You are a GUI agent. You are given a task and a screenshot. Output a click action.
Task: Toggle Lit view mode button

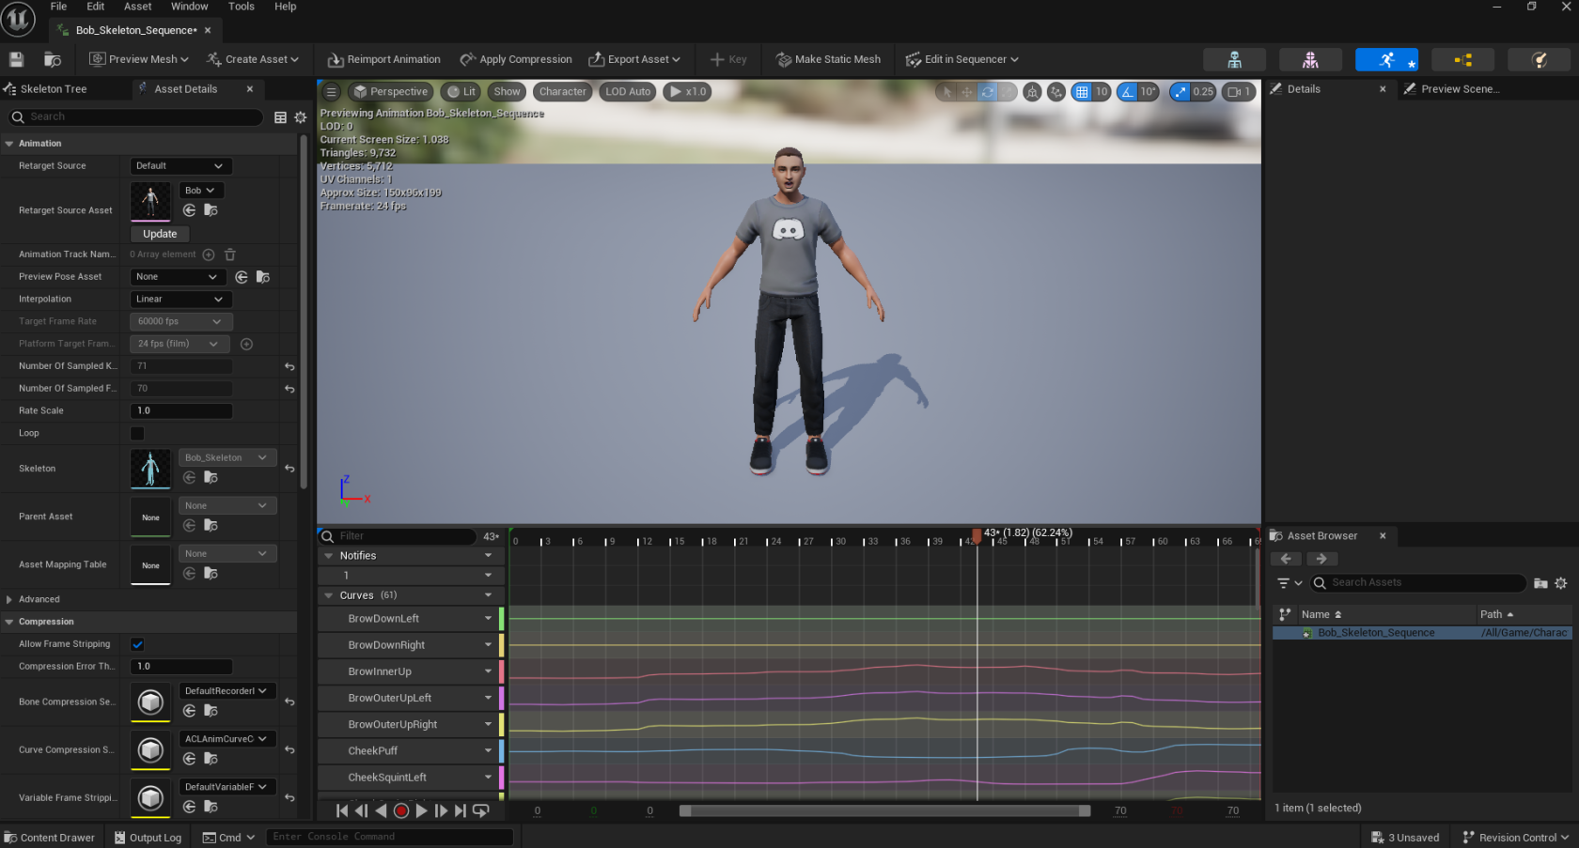[461, 92]
